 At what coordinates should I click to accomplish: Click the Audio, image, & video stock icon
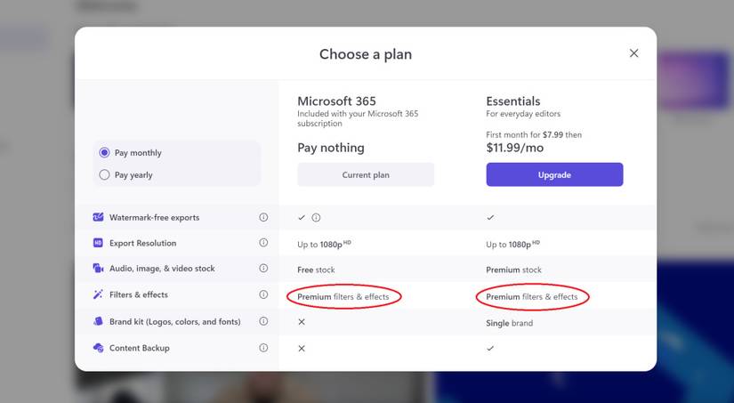coord(98,268)
